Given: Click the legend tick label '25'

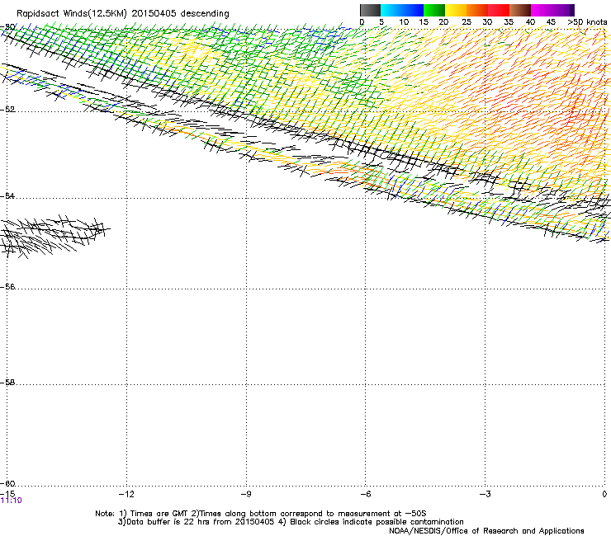Looking at the screenshot, I should (467, 22).
